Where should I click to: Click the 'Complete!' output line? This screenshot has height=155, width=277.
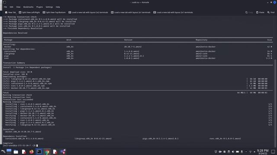8,143
